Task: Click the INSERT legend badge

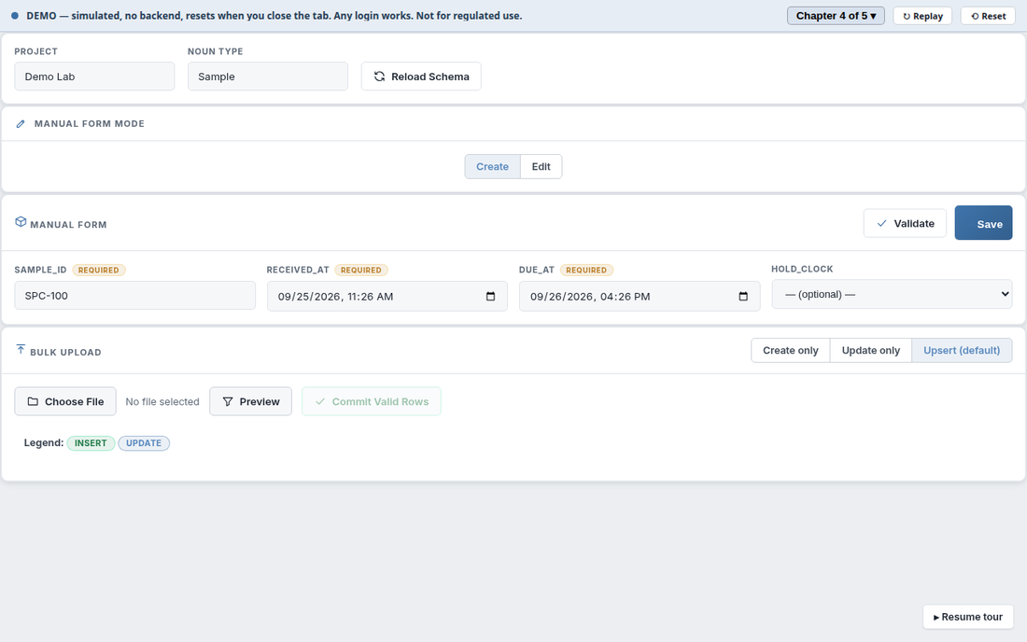Action: click(x=91, y=443)
